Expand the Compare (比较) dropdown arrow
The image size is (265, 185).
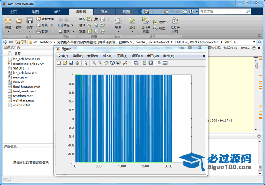point(52,25)
